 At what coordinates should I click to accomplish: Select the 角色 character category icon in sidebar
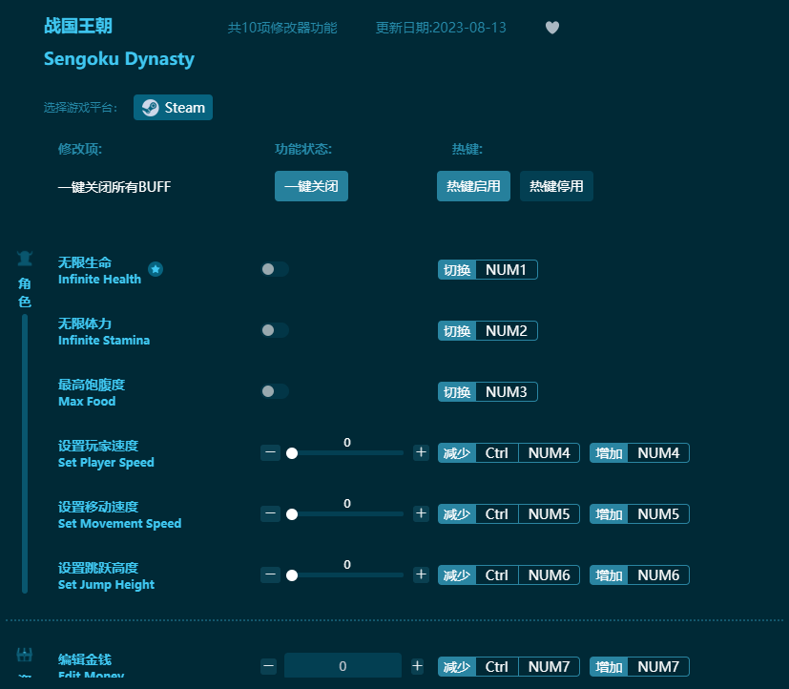pos(24,258)
